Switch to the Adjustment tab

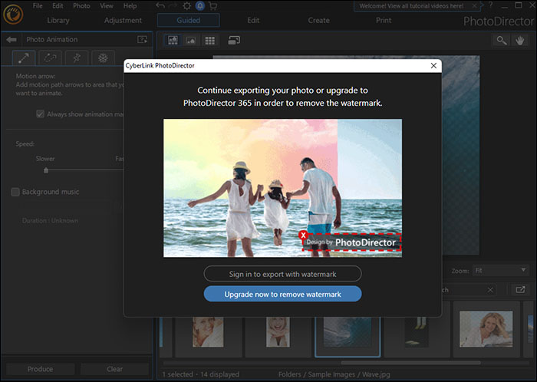click(123, 21)
